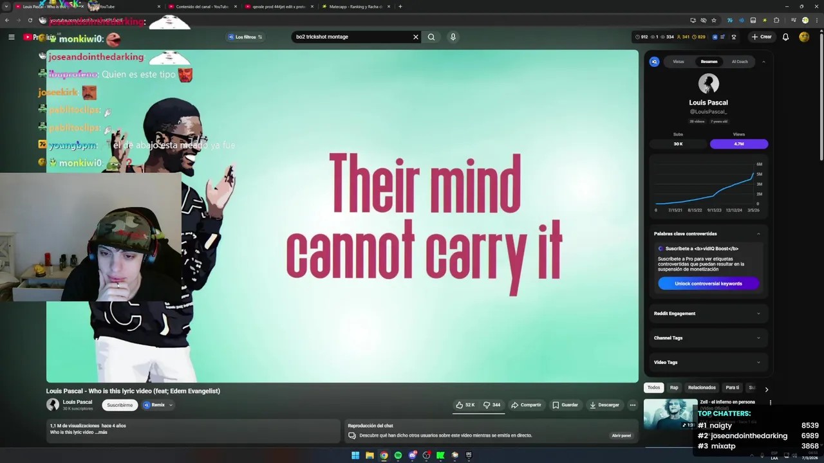Go back in browser history
This screenshot has height=463, width=824.
(7, 20)
